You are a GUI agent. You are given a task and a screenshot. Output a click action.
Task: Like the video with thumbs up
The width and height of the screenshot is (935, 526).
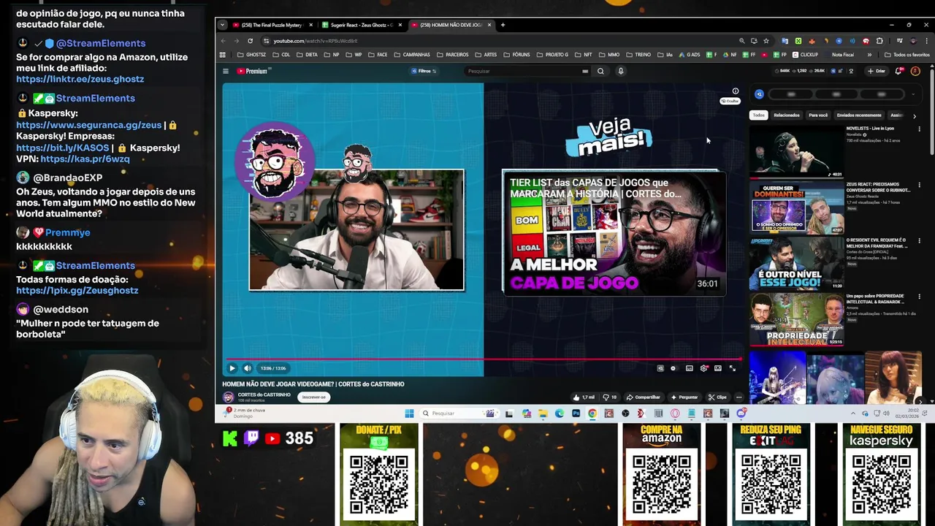click(x=584, y=397)
